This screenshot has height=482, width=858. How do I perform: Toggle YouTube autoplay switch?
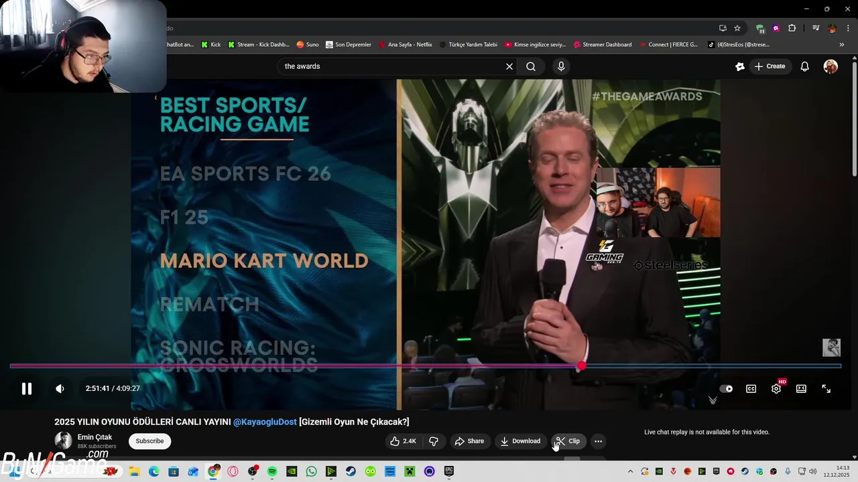click(726, 388)
